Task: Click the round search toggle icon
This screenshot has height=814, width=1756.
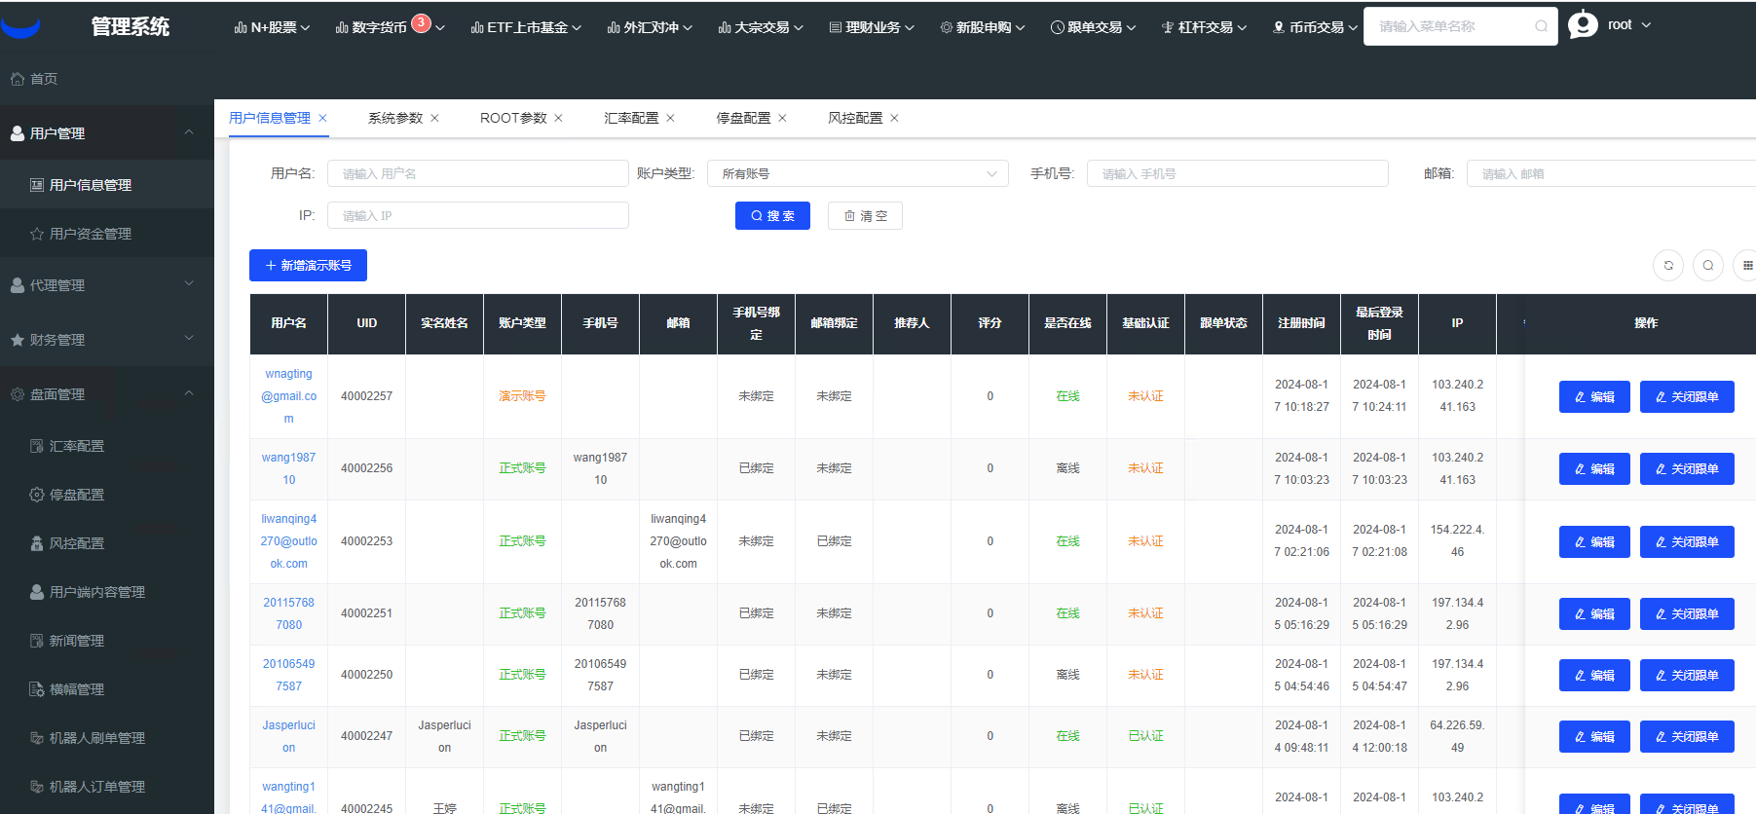Action: click(1707, 265)
